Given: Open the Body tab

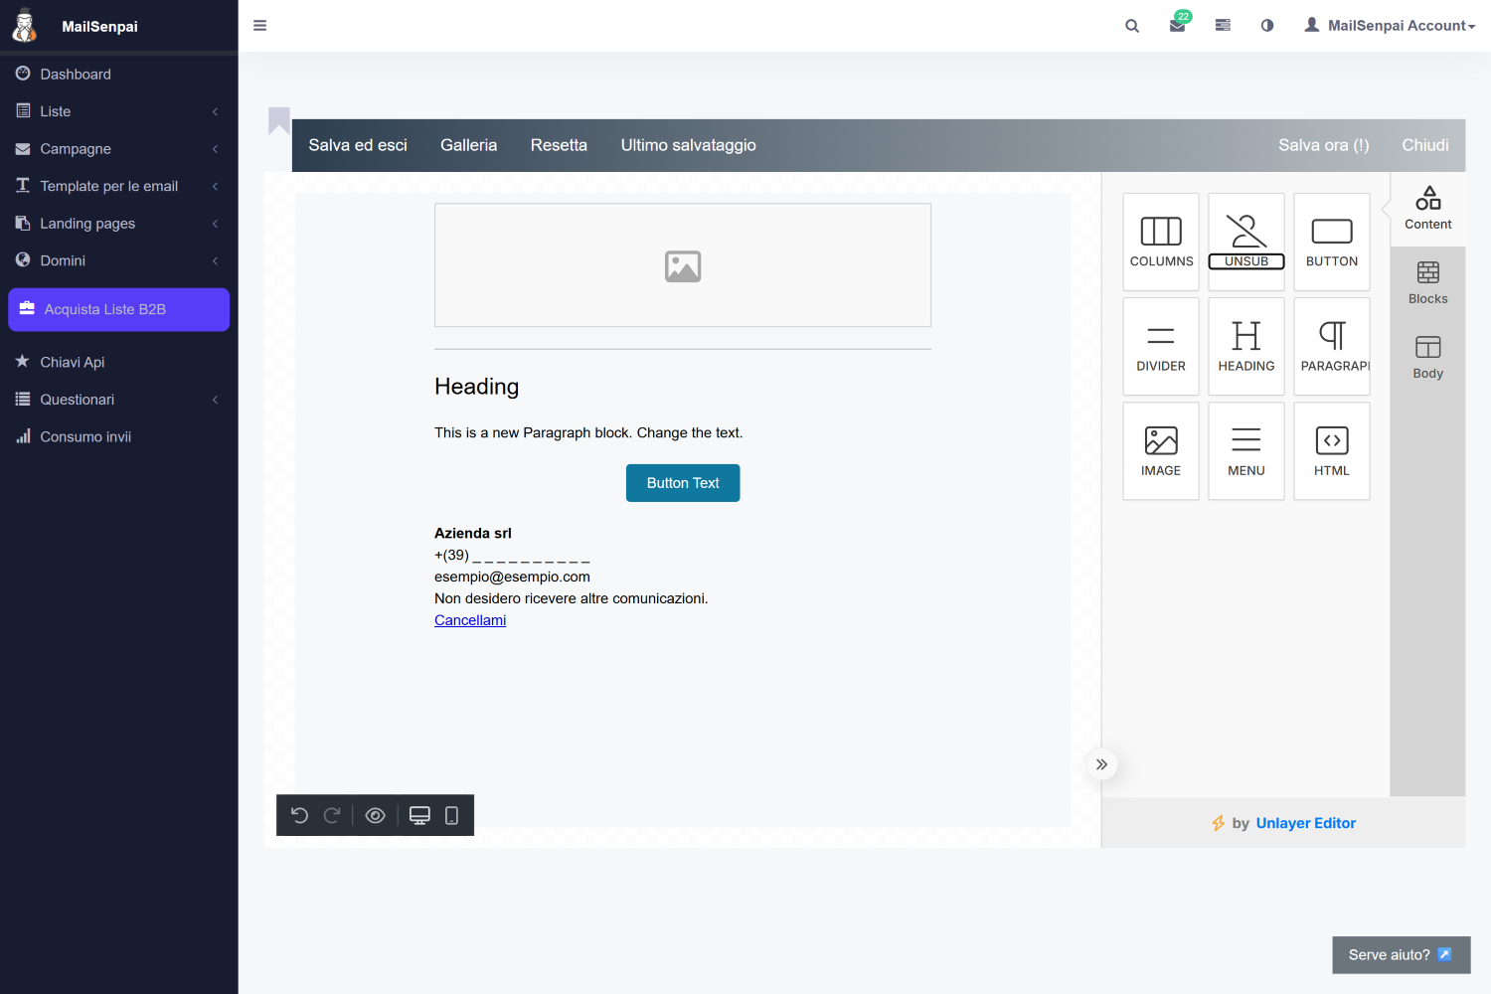Looking at the screenshot, I should [x=1427, y=358].
